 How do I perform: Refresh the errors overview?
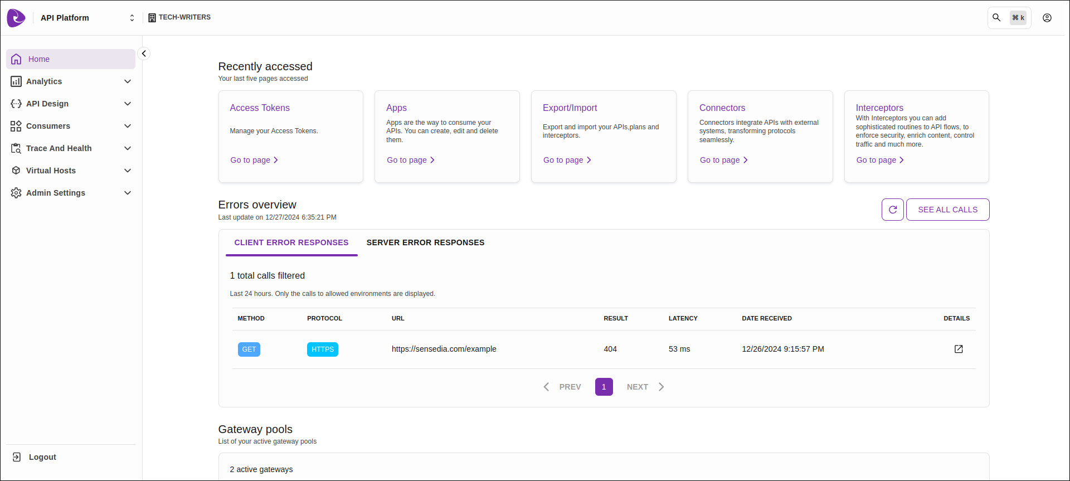[892, 210]
